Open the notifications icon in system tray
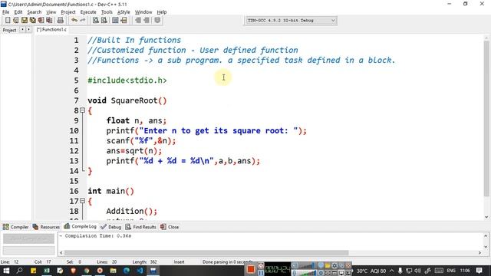 pos(479,271)
